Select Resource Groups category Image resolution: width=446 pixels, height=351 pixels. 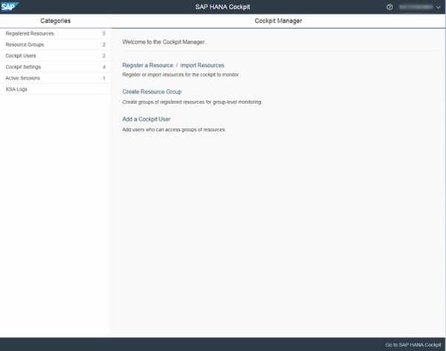coord(55,45)
